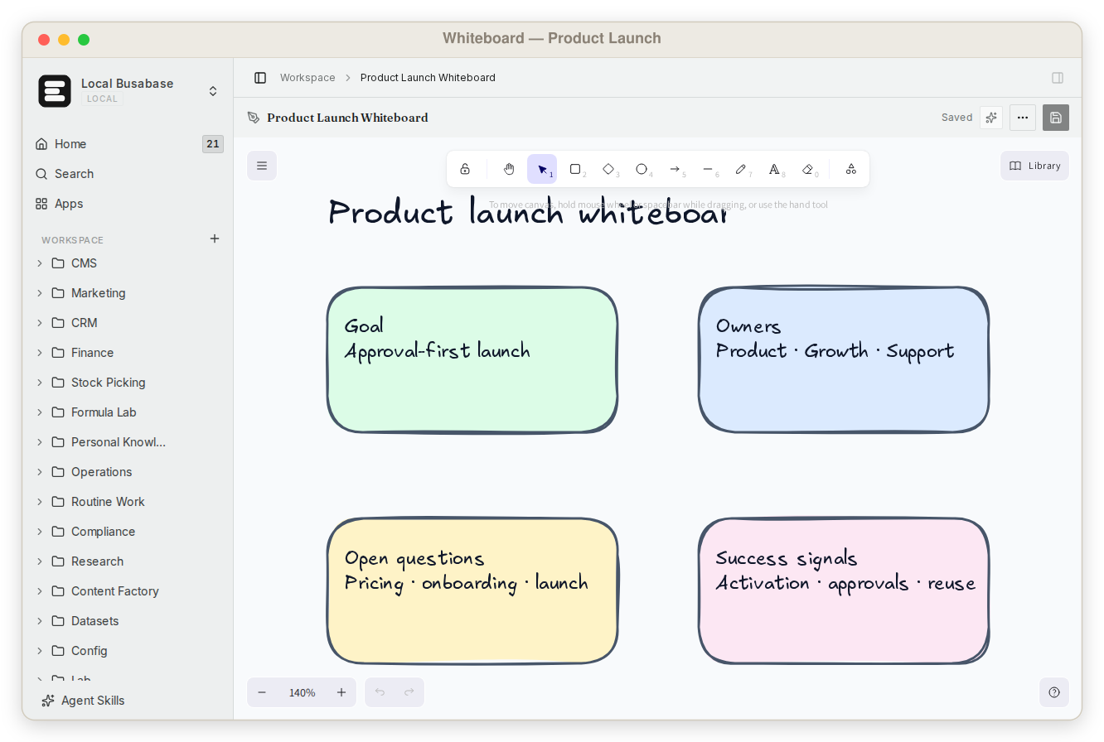This screenshot has height=742, width=1104.
Task: Expand the Formula Lab folder chevron
Action: click(x=40, y=412)
